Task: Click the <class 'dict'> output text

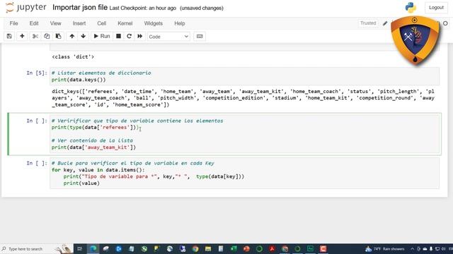Action: point(73,56)
